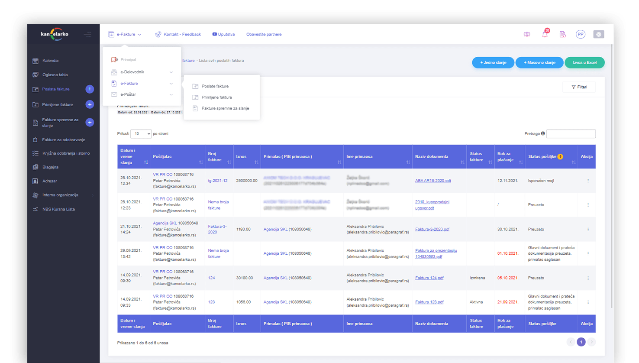This screenshot has width=639, height=363.
Task: Open the e-Fakture top dropdown menu
Action: pos(125,34)
